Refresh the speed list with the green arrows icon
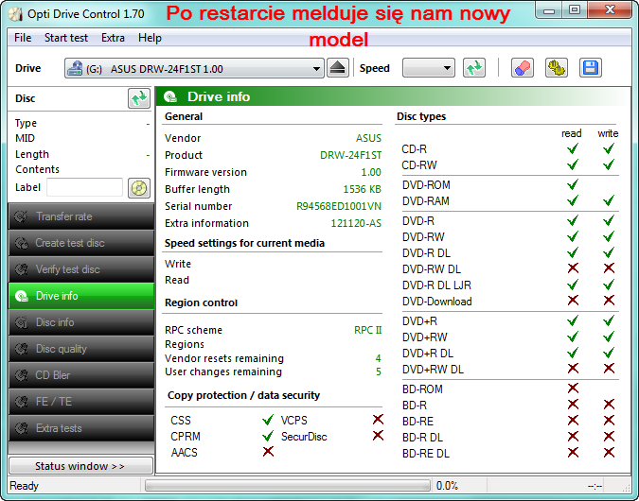639x501 pixels. tap(474, 68)
